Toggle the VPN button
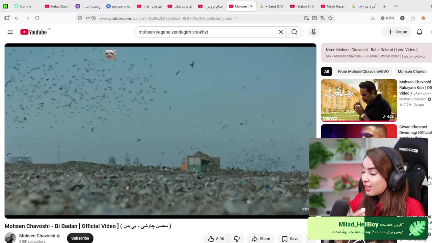The height and width of the screenshot is (243, 432). point(387,18)
